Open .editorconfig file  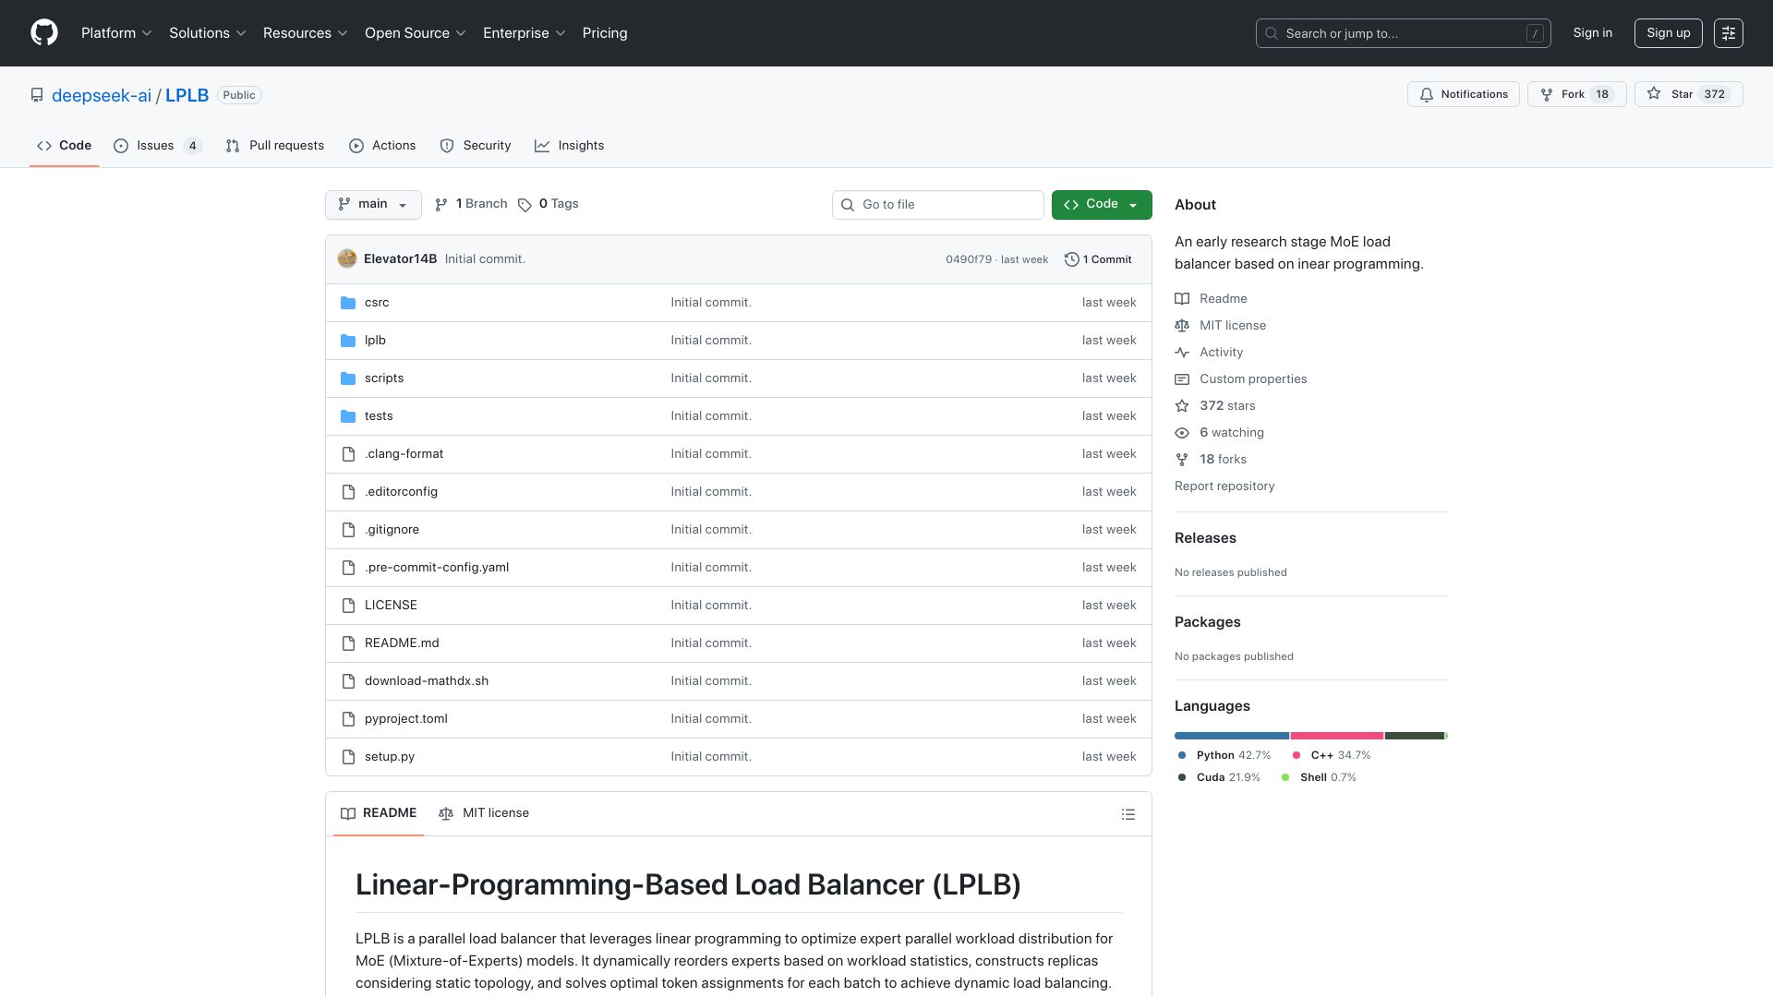(x=401, y=492)
